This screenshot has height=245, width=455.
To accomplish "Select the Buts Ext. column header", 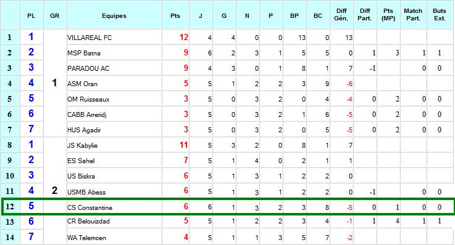I will pos(440,15).
